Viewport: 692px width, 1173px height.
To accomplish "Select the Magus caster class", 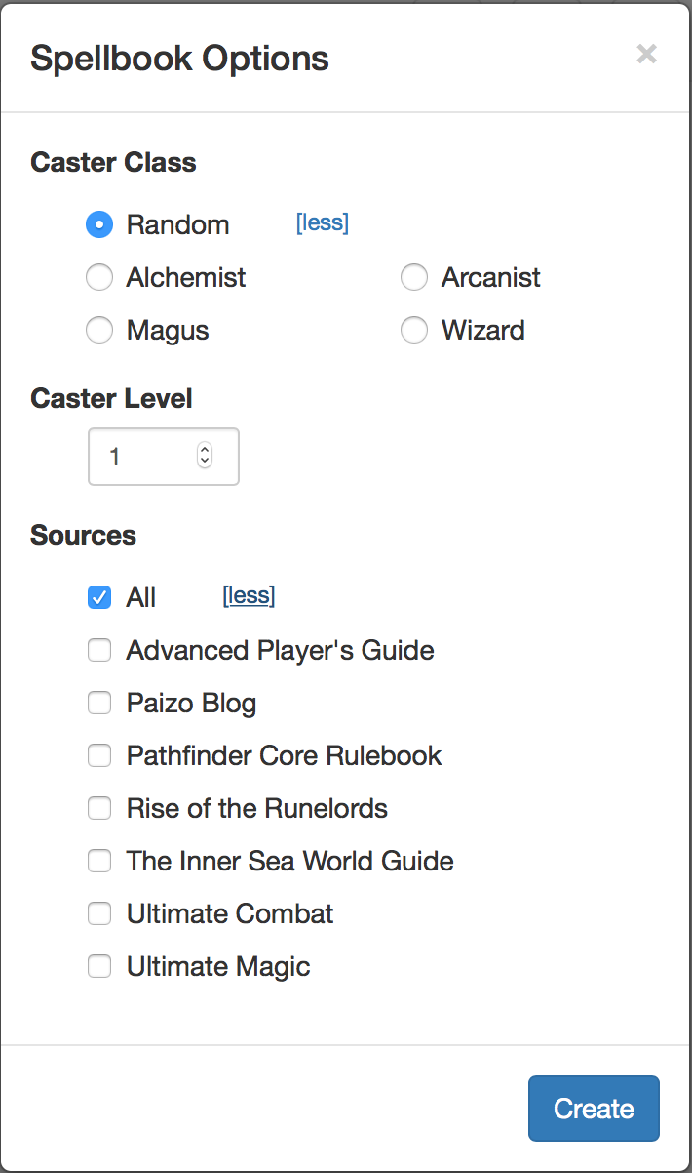I will [x=99, y=331].
